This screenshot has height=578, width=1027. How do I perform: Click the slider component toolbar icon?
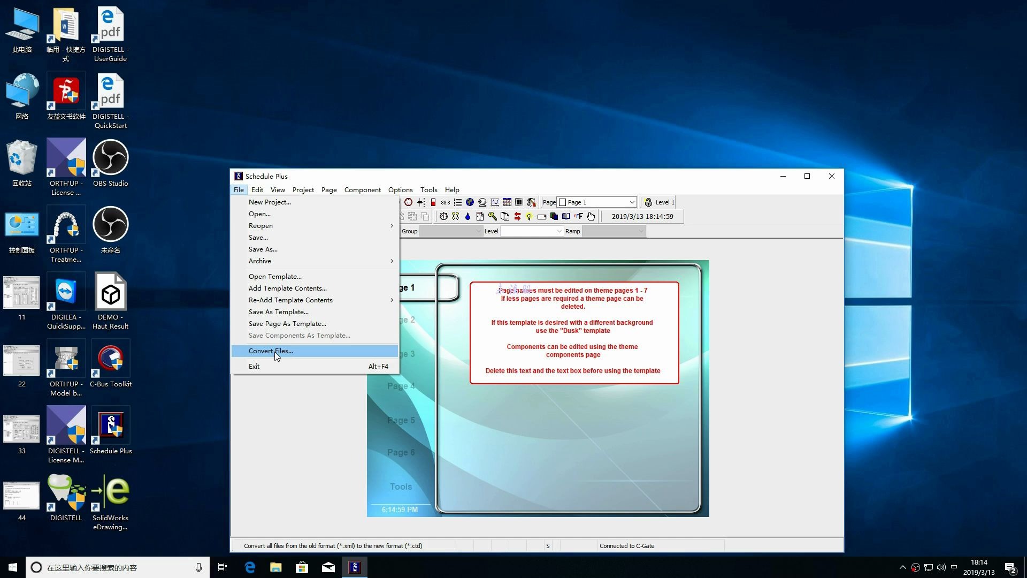(x=421, y=202)
